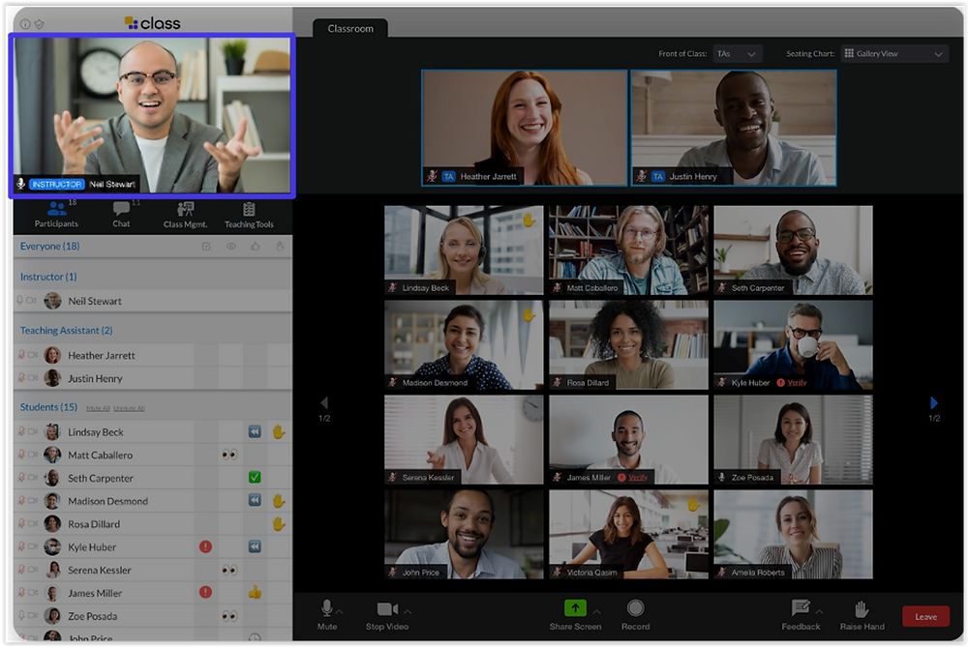This screenshot has height=647, width=968.
Task: Click the Mute microphone icon
Action: coord(326,608)
